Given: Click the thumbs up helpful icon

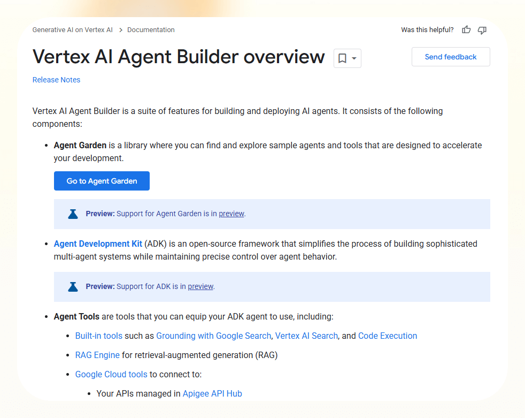Looking at the screenshot, I should [x=466, y=30].
